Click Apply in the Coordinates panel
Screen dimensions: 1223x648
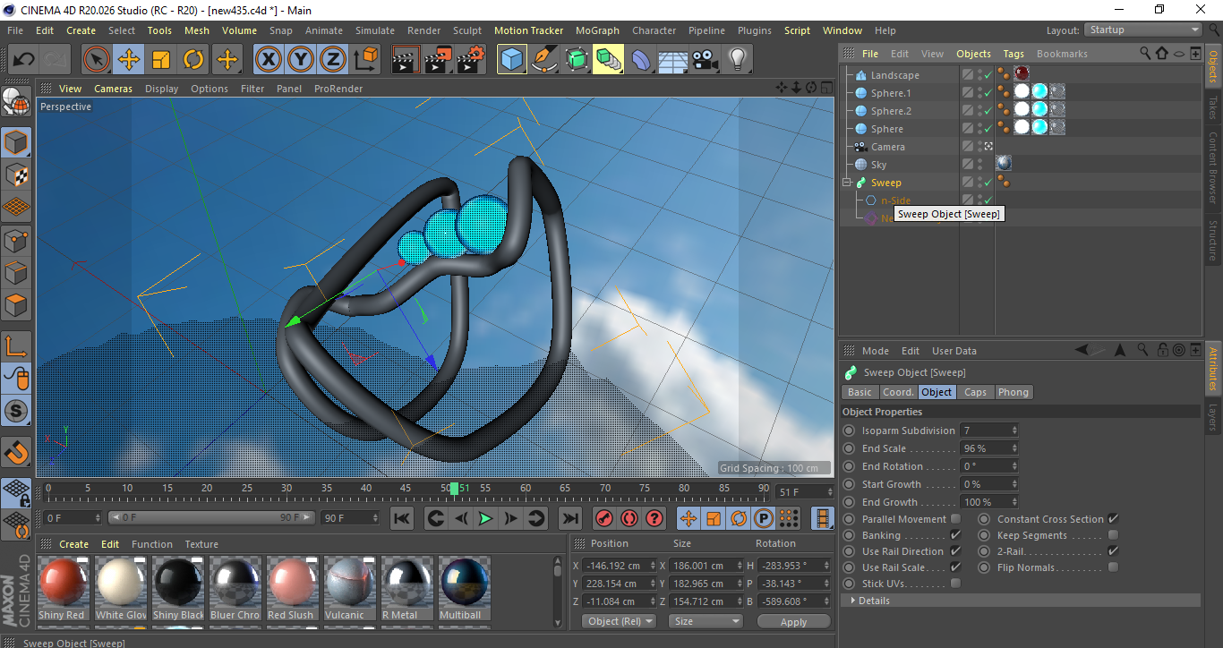tap(793, 620)
